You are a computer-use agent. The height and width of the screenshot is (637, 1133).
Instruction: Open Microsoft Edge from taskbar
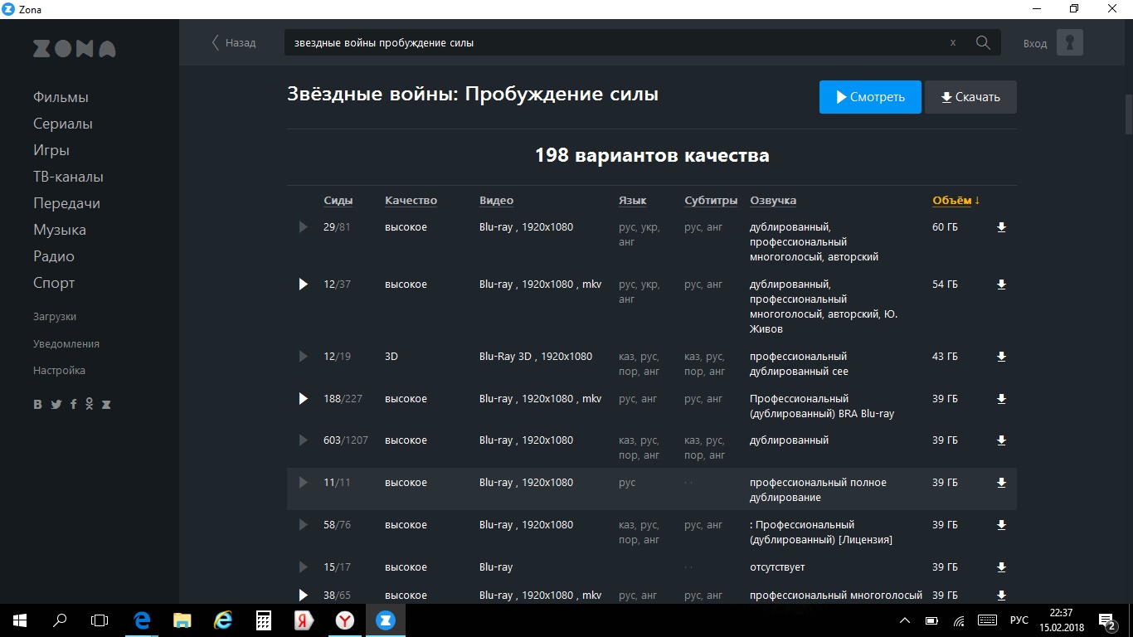click(142, 620)
